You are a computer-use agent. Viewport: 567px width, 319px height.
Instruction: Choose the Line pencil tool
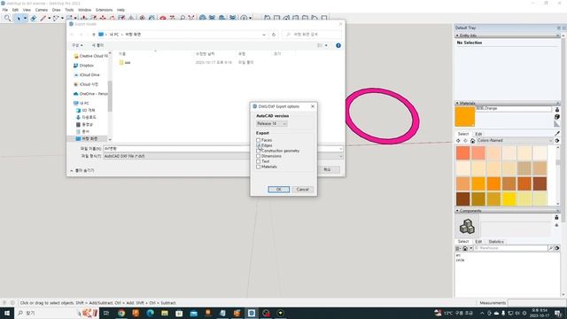43,18
